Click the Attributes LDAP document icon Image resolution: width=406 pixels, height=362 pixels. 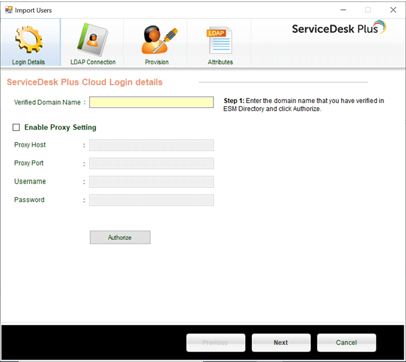pyautogui.click(x=220, y=39)
